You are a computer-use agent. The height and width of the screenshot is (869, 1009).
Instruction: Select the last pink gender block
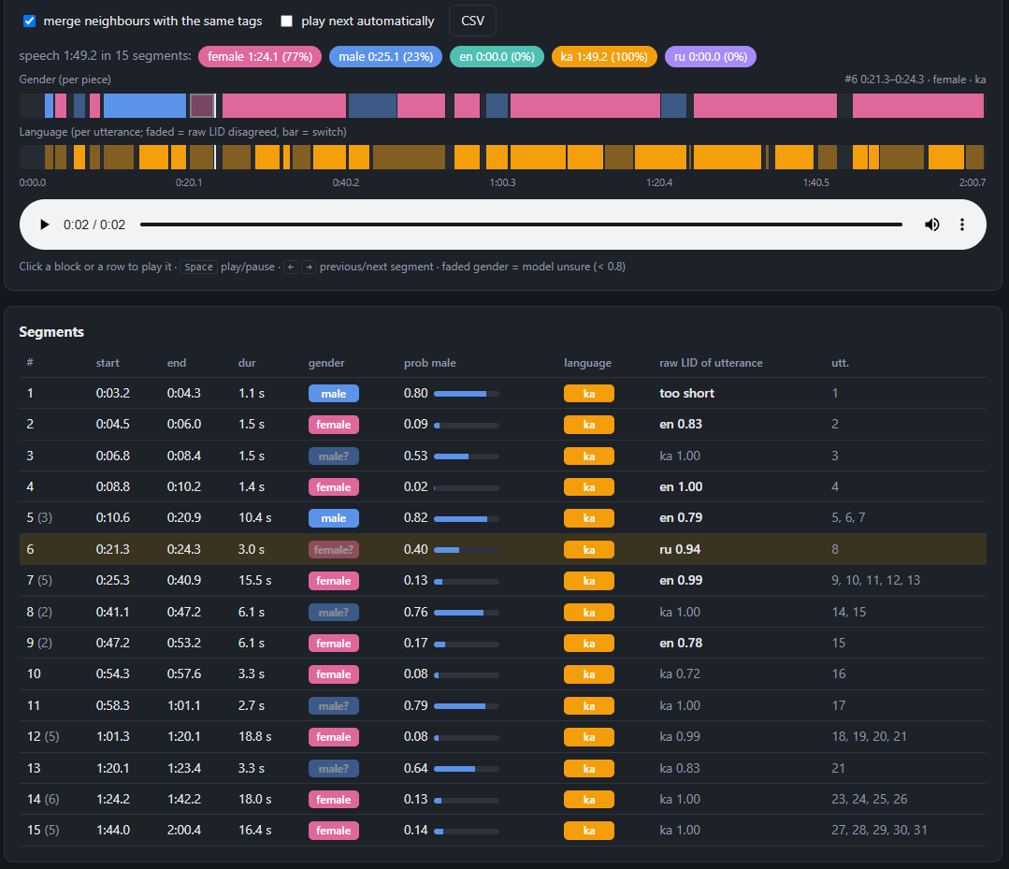[917, 106]
